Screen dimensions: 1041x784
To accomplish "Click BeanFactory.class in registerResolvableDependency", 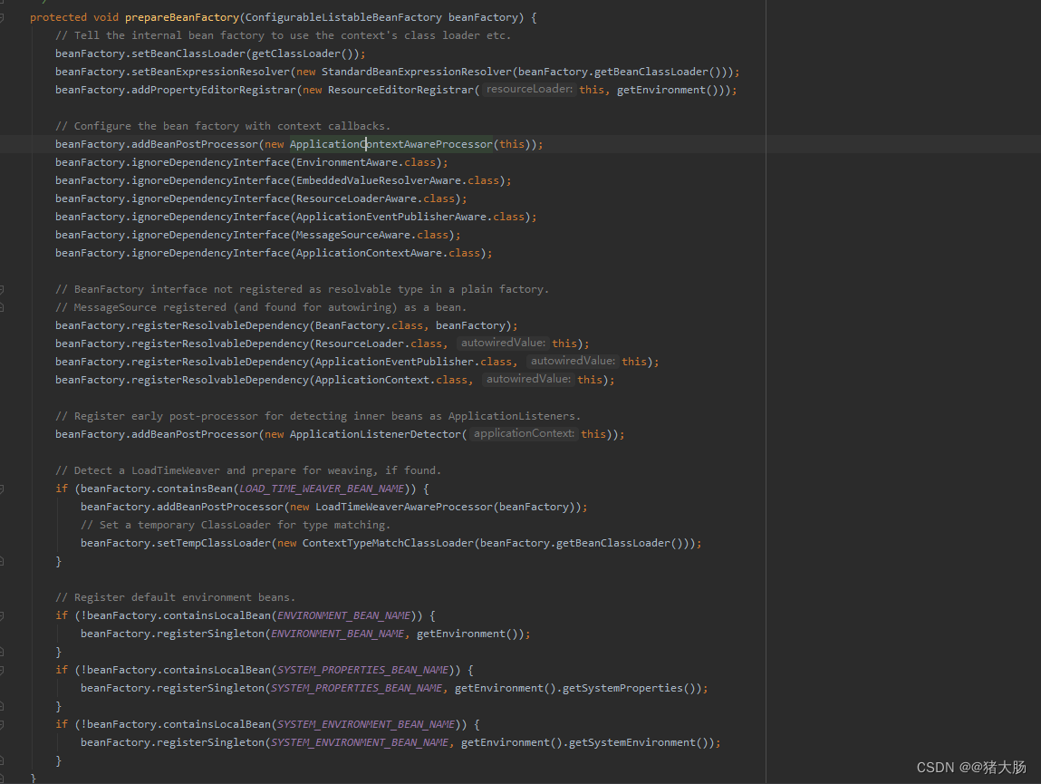I will 369,325.
